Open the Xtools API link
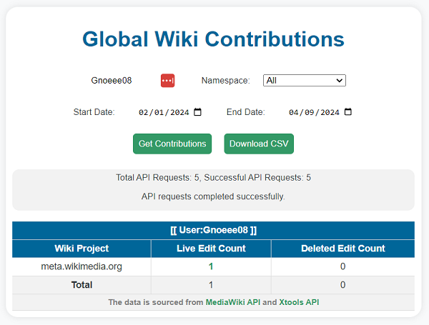Screen dimensions: 429x325 [x=299, y=303]
